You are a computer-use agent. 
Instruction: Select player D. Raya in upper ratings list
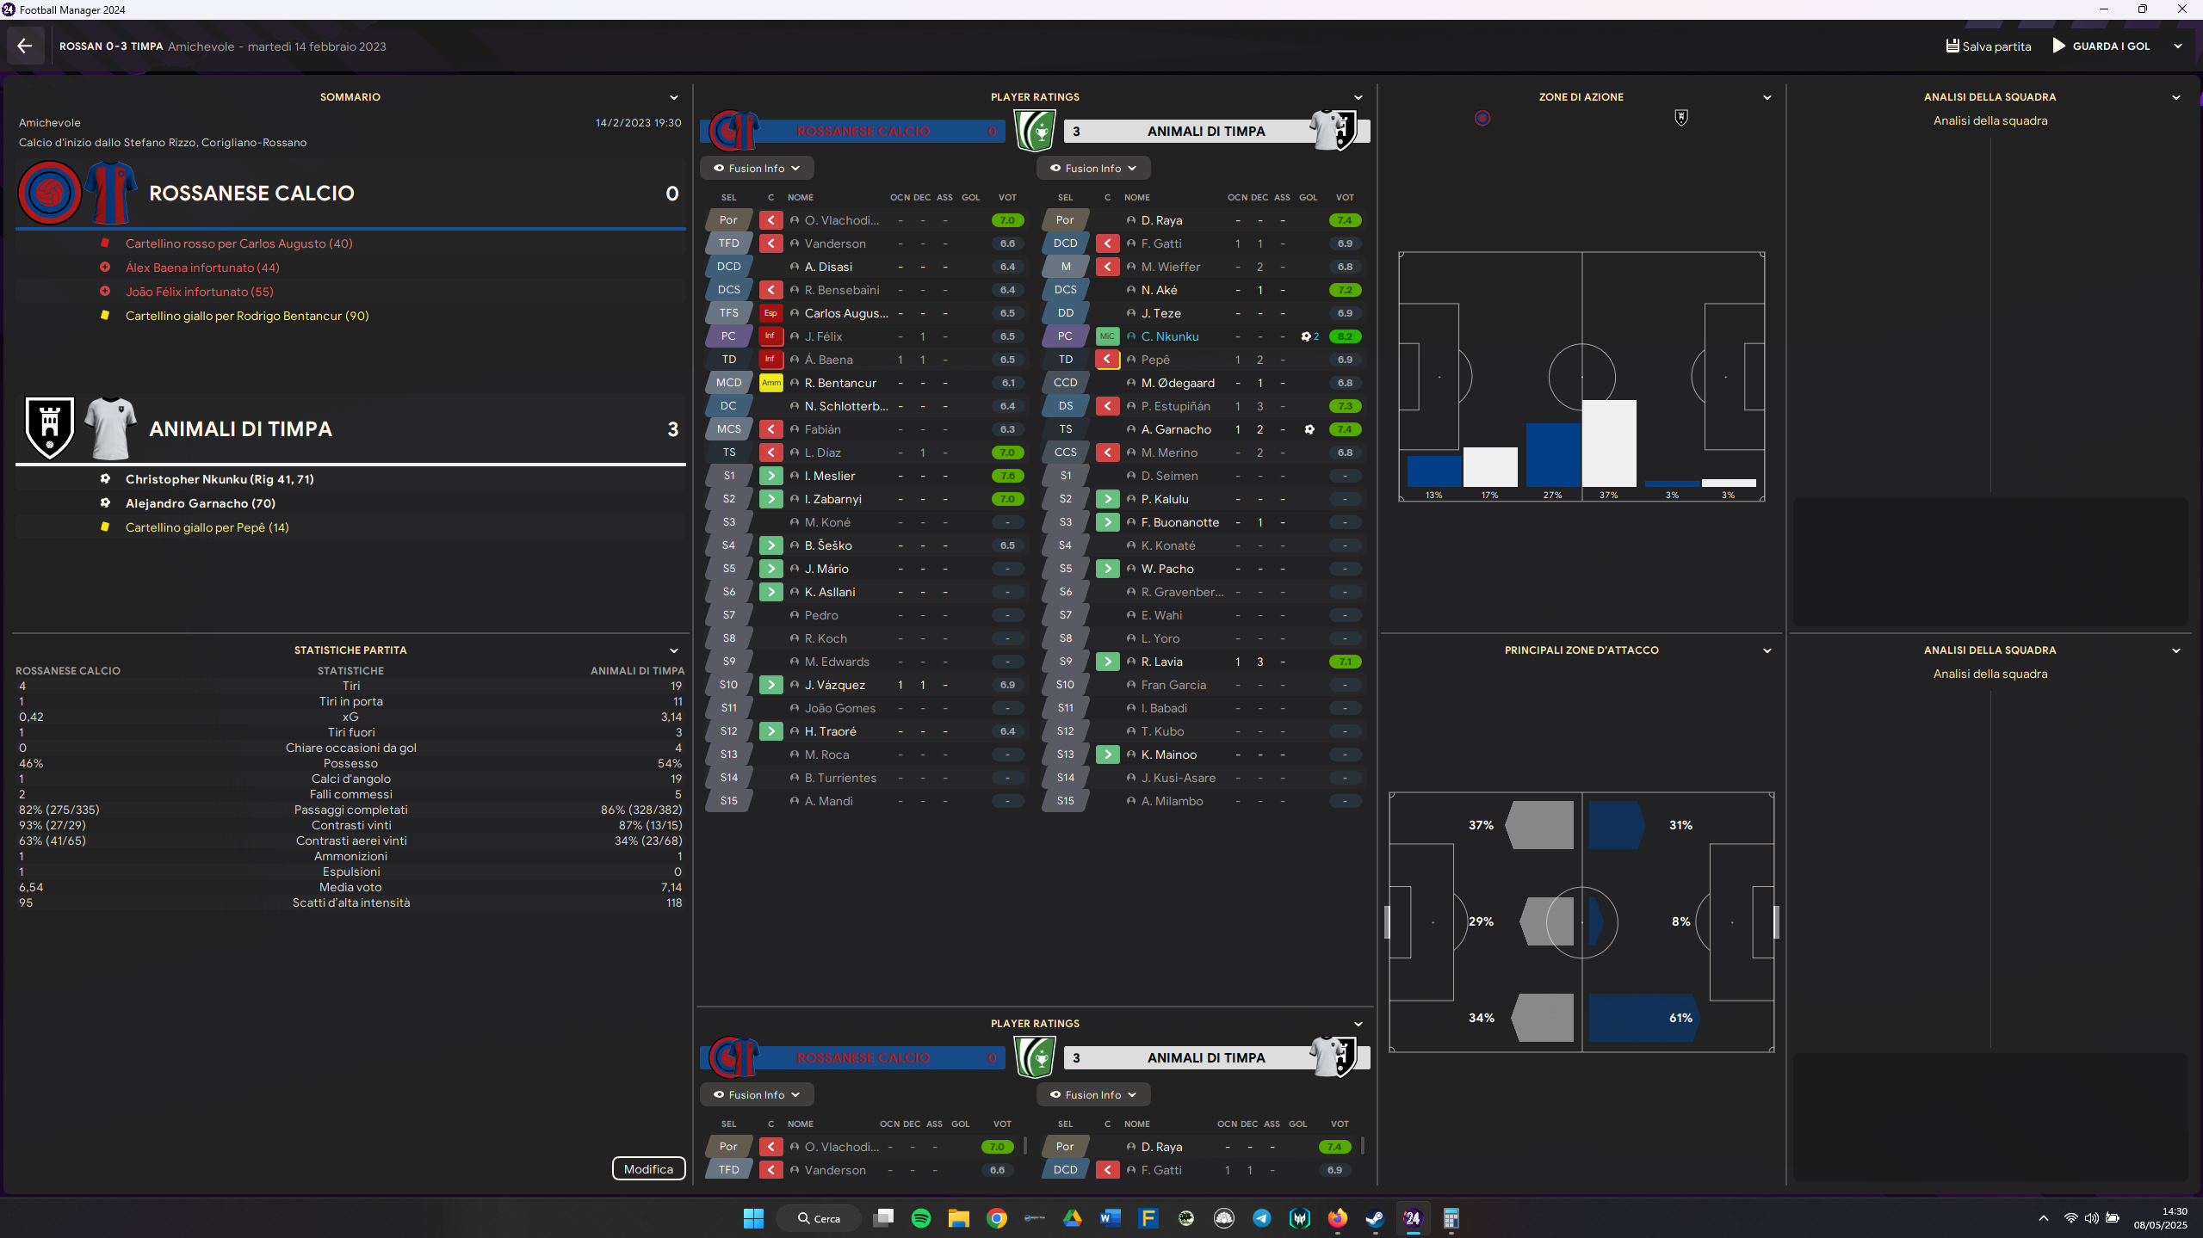pos(1161,220)
